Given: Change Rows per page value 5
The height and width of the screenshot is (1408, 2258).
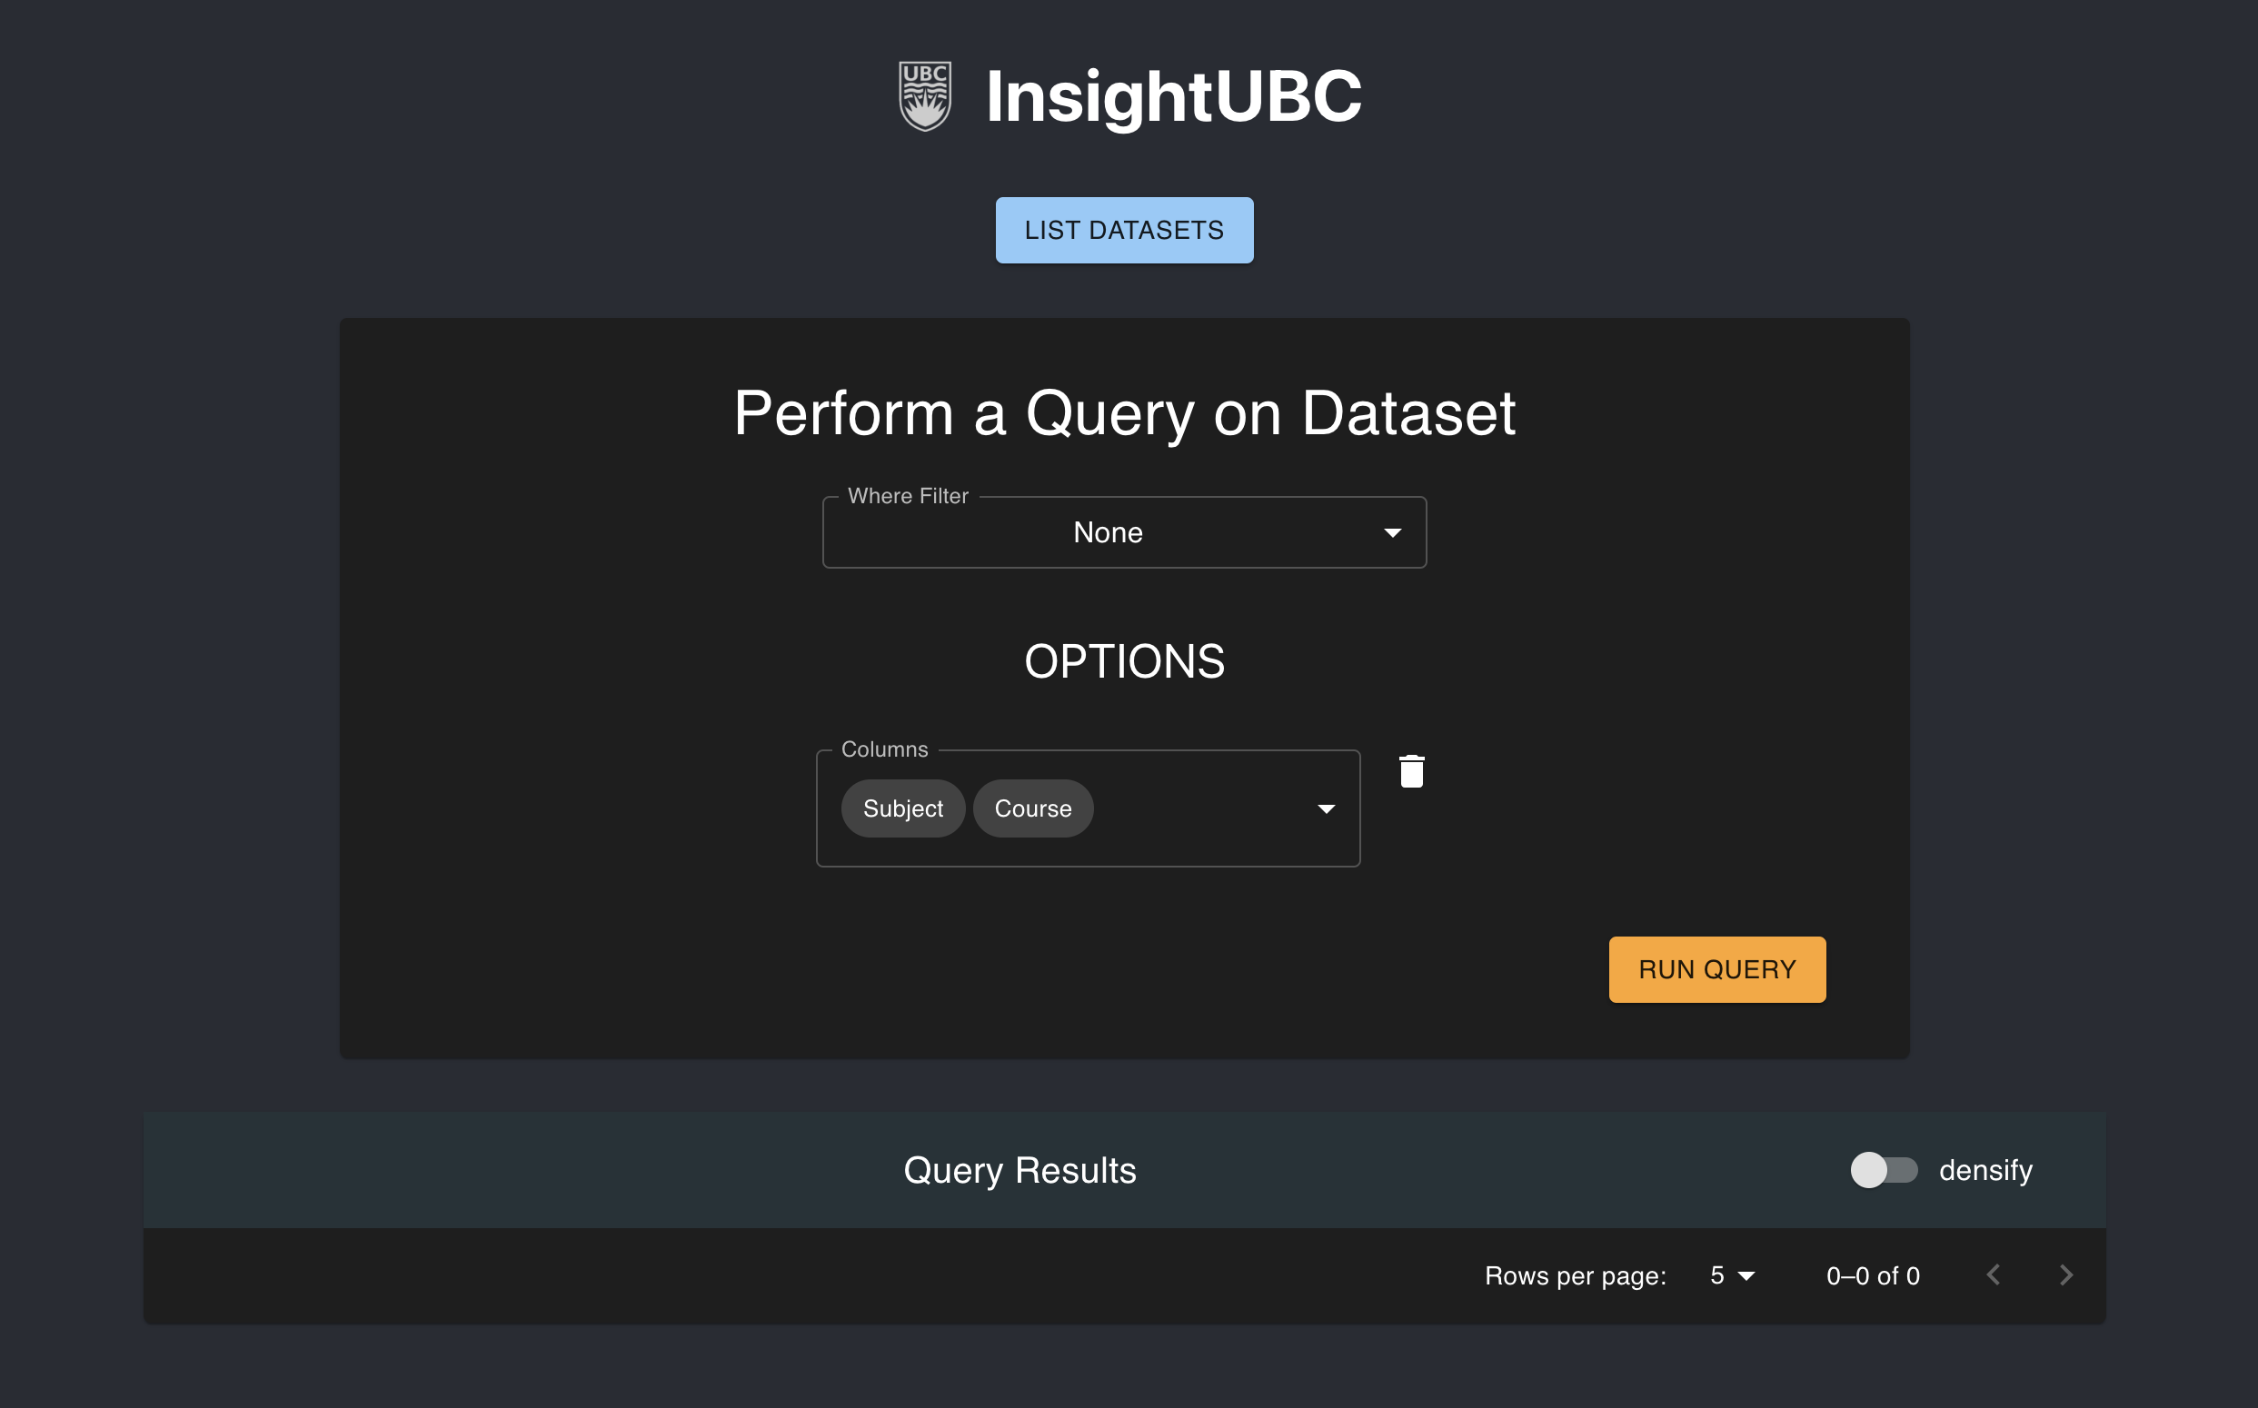Looking at the screenshot, I should click(1732, 1275).
